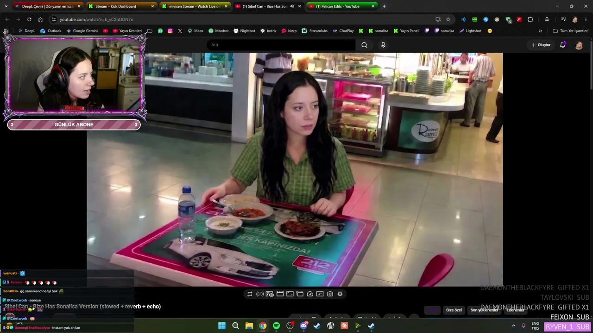Reload the current YouTube page
This screenshot has width=593, height=333.
point(29,19)
